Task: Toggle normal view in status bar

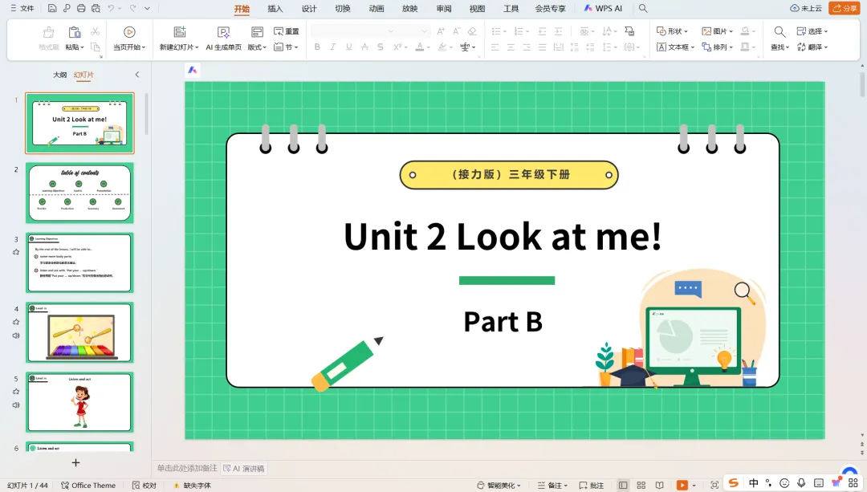Action: pos(623,486)
